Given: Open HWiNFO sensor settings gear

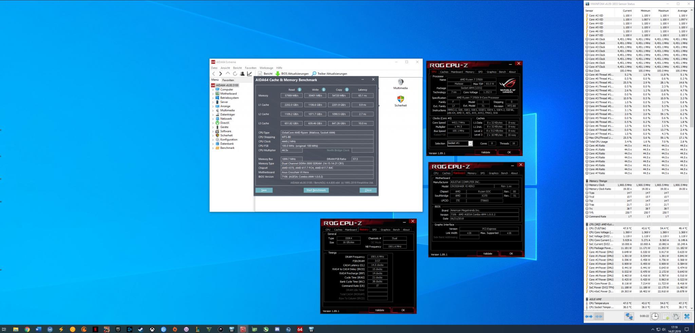Looking at the screenshot, I should click(676, 316).
